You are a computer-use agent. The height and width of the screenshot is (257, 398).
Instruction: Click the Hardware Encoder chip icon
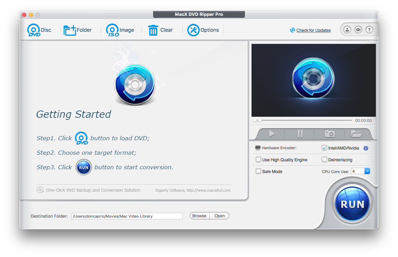coord(258,148)
